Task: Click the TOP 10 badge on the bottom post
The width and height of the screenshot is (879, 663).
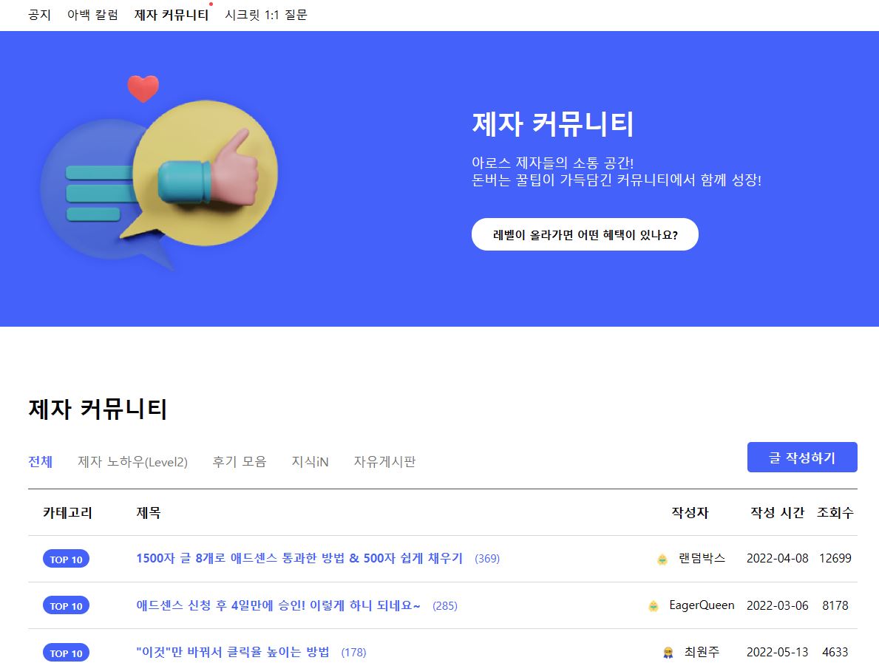Action: (66, 653)
